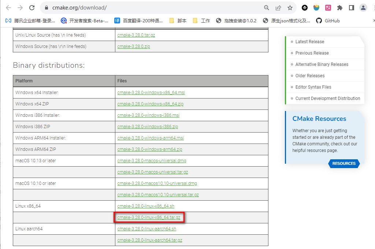Download cmake-3.28.0-linux-aarch64.tar.gz
The image size is (375, 249).
coord(150,240)
